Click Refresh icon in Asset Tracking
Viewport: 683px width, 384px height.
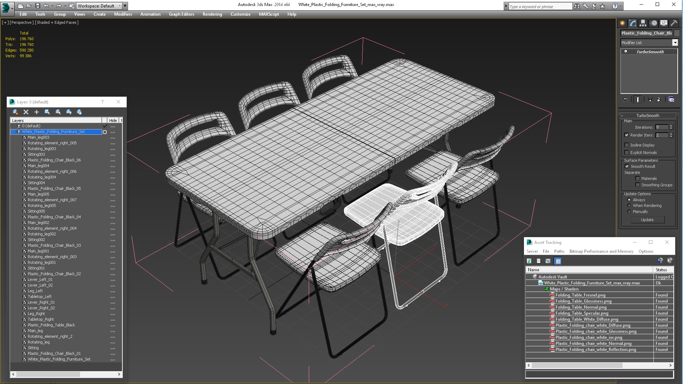(x=529, y=261)
